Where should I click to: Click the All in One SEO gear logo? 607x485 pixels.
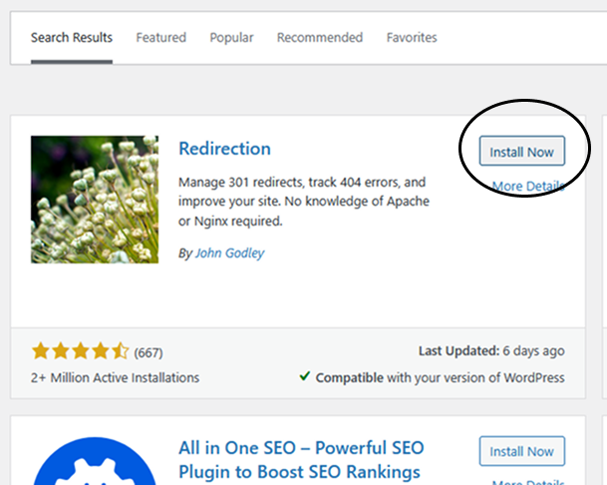tap(95, 461)
